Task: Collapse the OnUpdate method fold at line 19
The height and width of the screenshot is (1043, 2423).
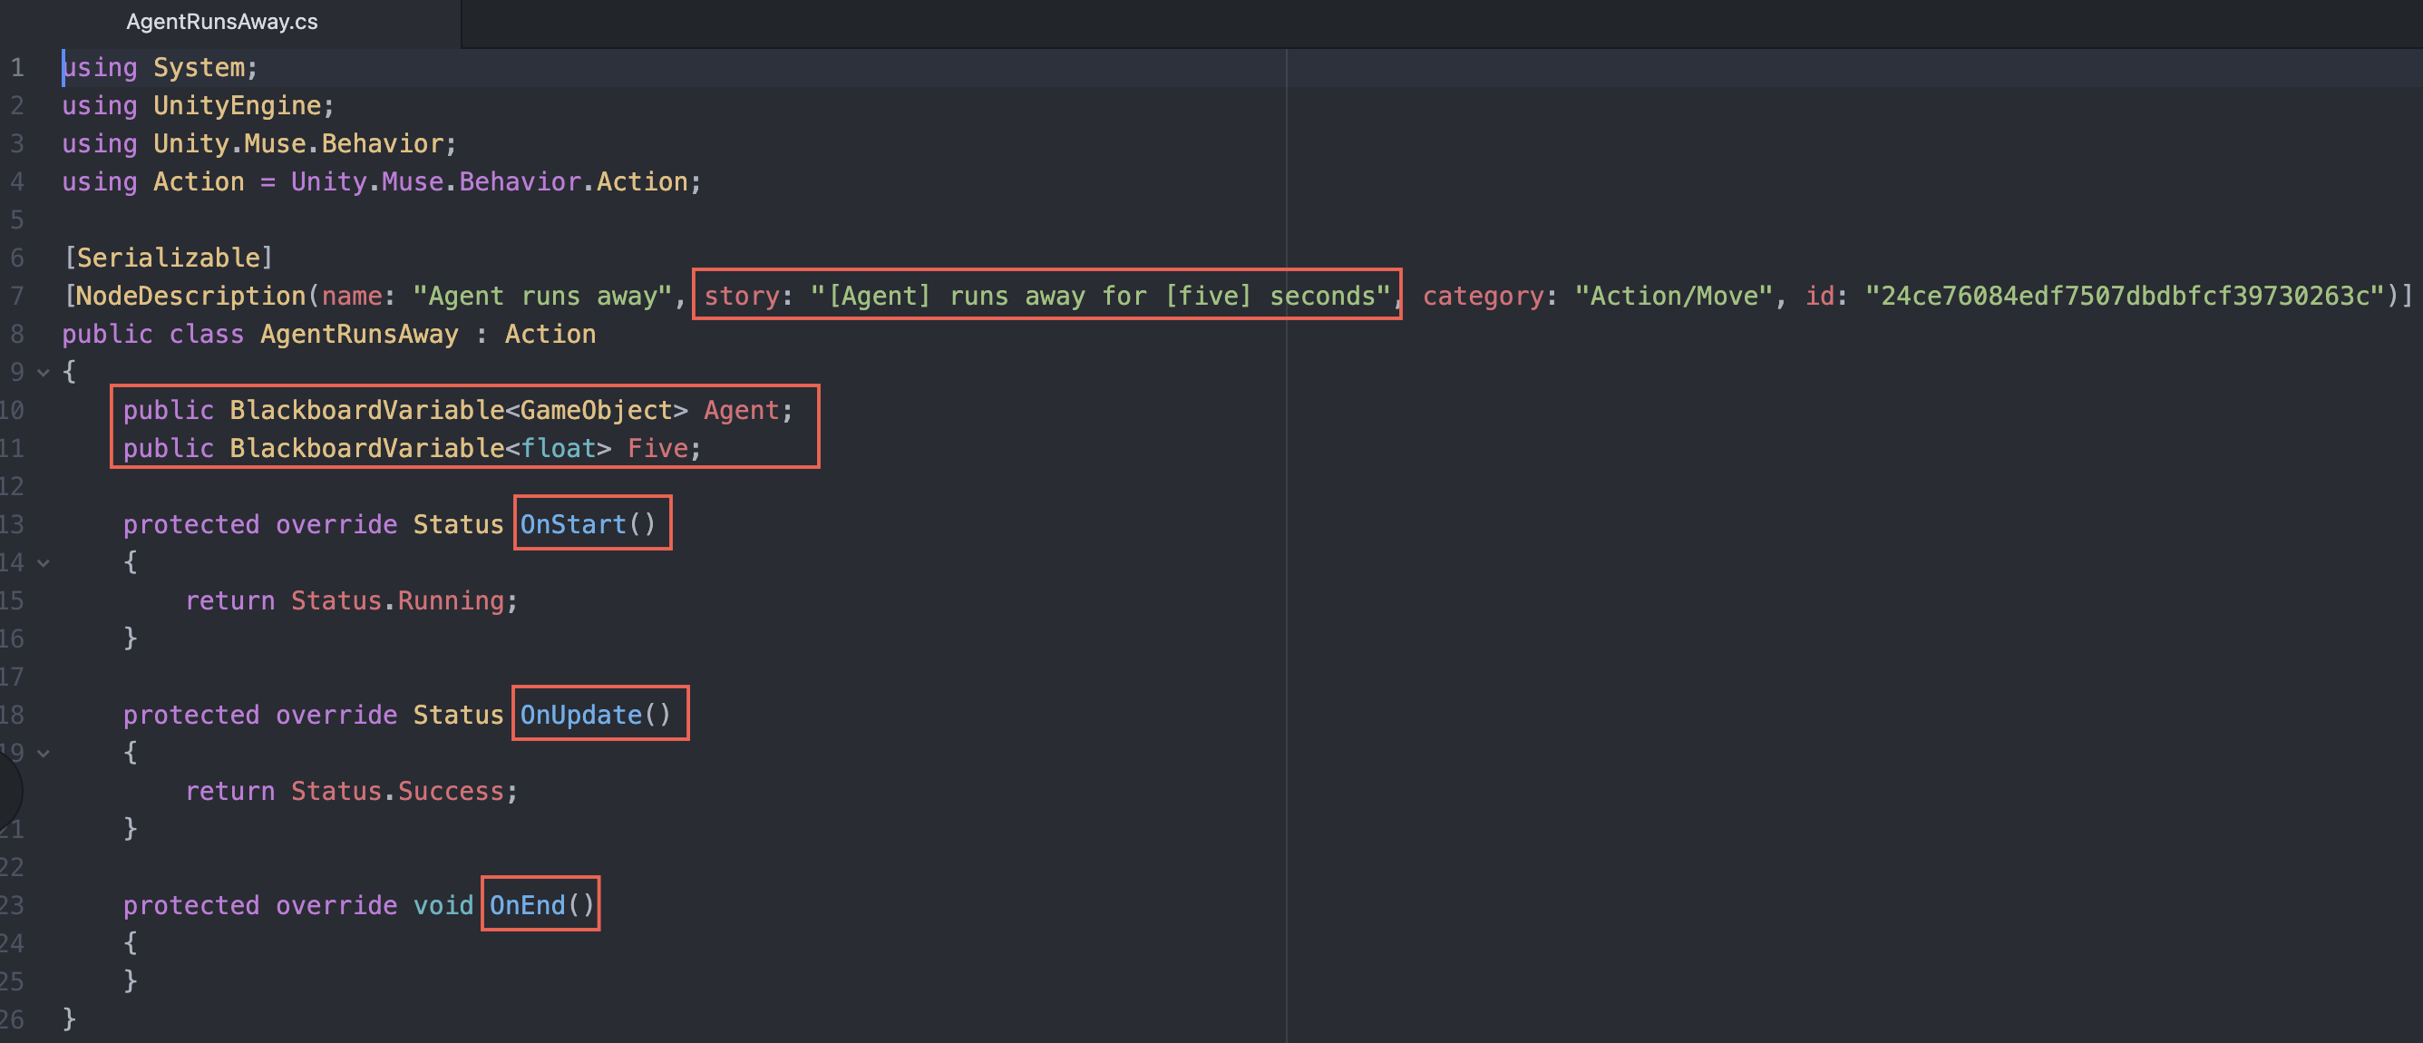Action: point(44,754)
